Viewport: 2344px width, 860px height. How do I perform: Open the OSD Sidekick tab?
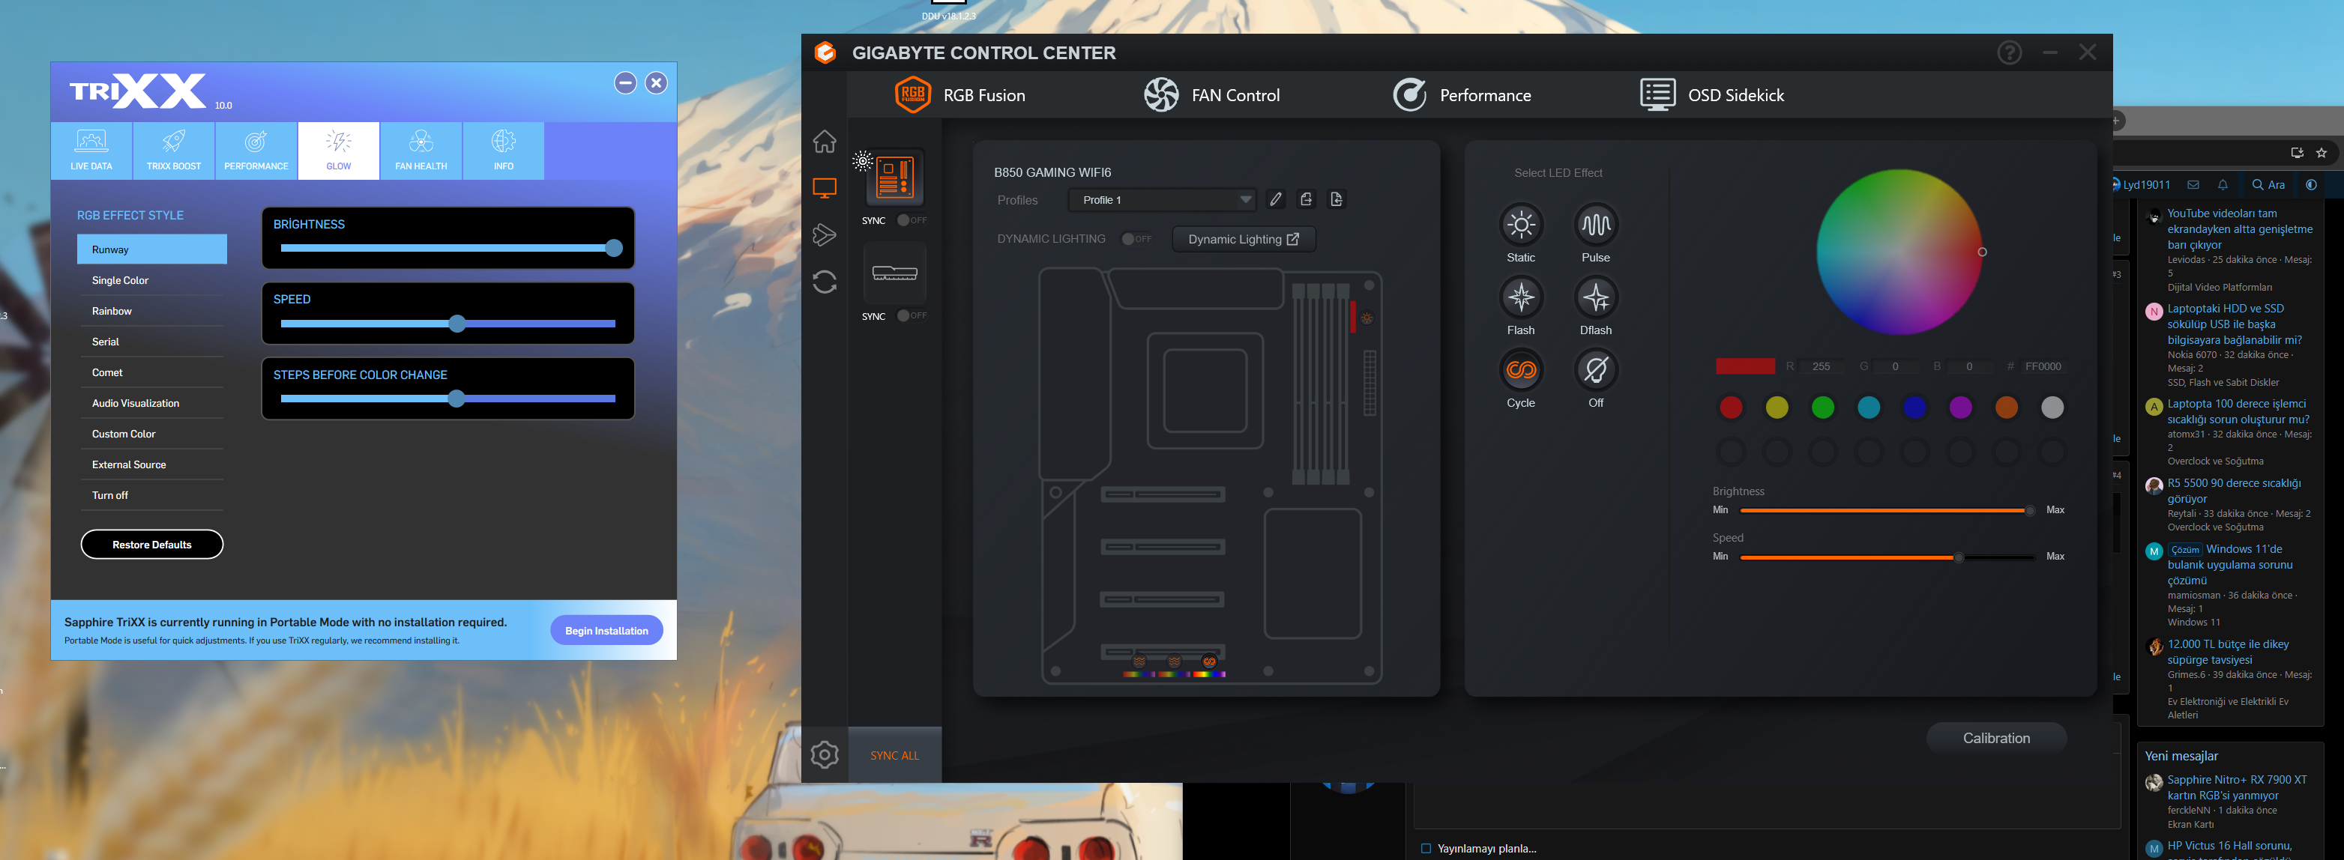point(1711,94)
